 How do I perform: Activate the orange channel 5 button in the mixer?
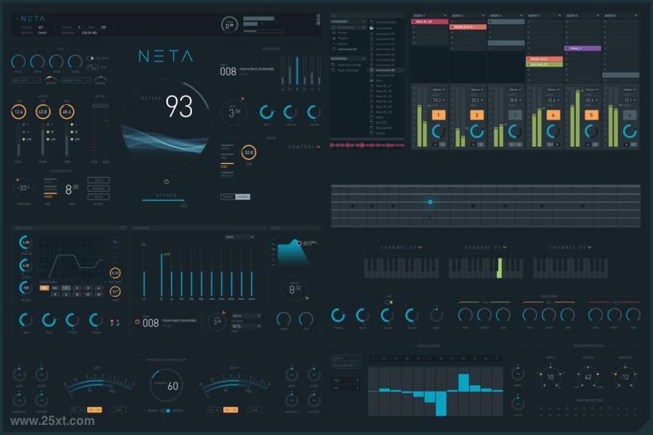(x=592, y=115)
